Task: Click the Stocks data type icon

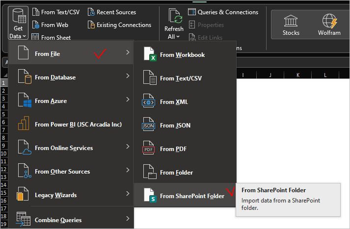Action: (x=291, y=21)
